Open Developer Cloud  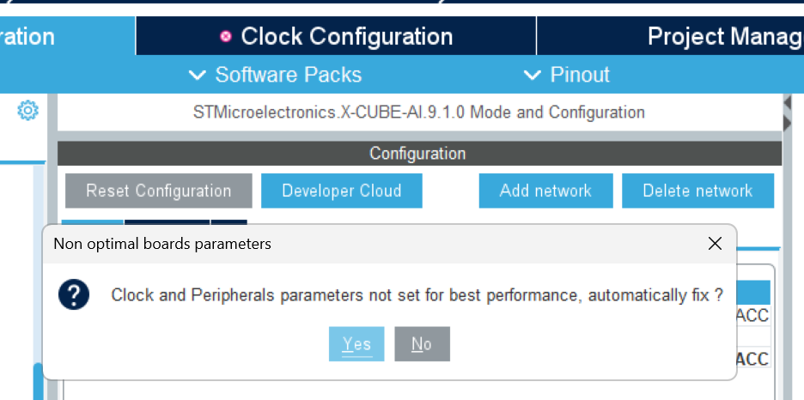[341, 191]
